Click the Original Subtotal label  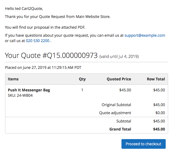(116, 105)
